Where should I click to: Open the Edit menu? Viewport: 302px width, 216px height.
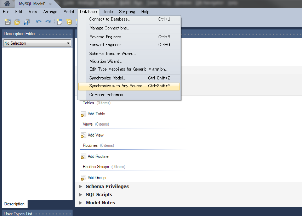pos(19,12)
